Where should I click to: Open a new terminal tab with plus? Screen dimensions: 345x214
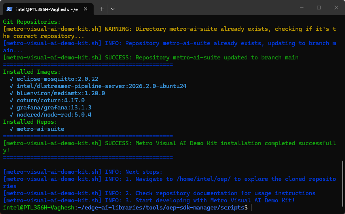102,9
